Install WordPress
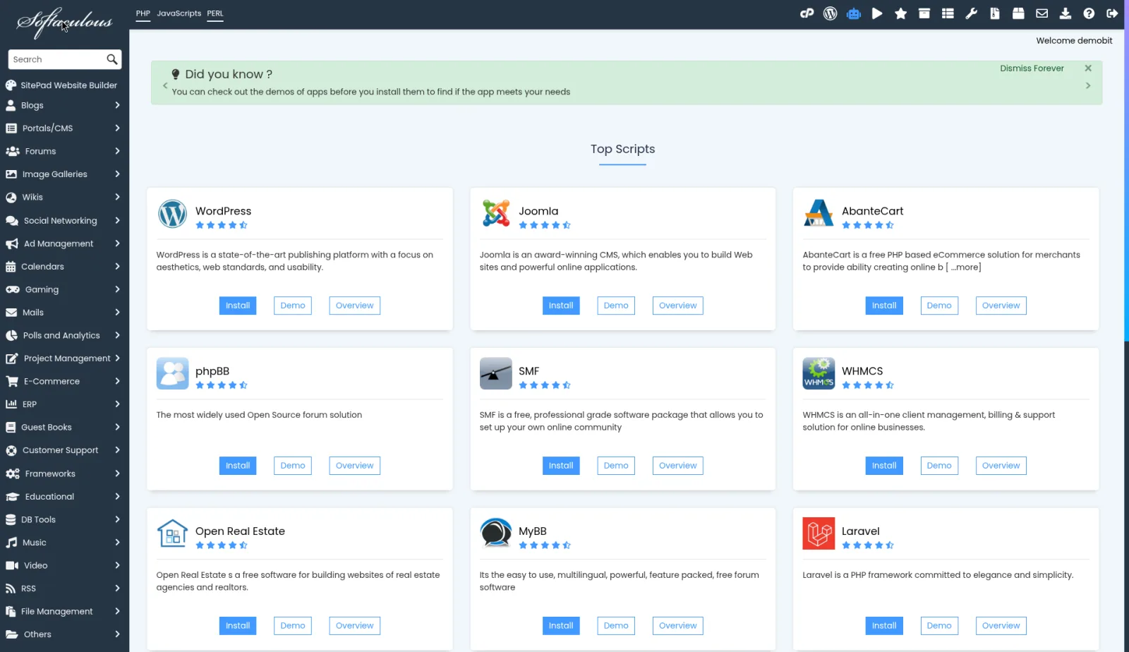The height and width of the screenshot is (652, 1129). (x=238, y=306)
